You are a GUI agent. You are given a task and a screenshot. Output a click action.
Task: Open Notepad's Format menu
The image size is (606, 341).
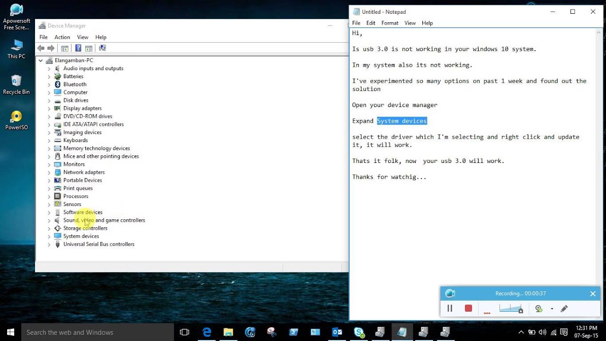390,23
